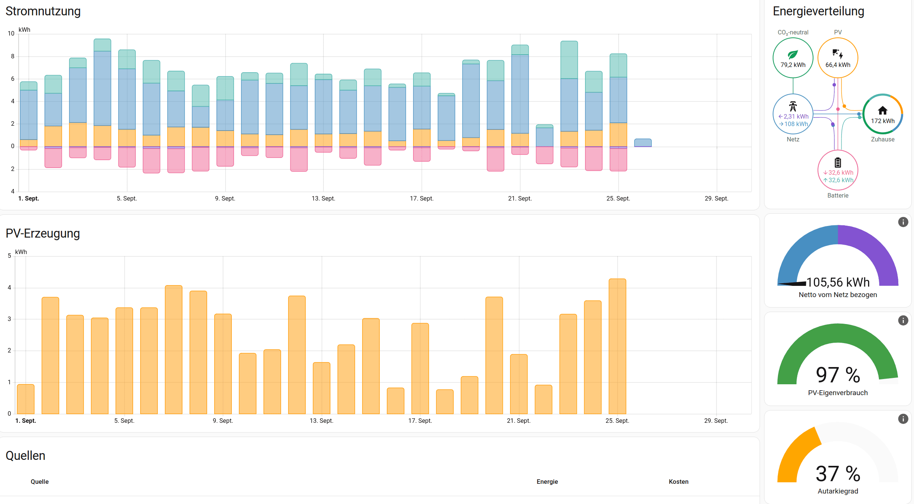Viewport: 914px width, 504px height.
Task: Click the Zuhause house icon
Action: (x=882, y=110)
